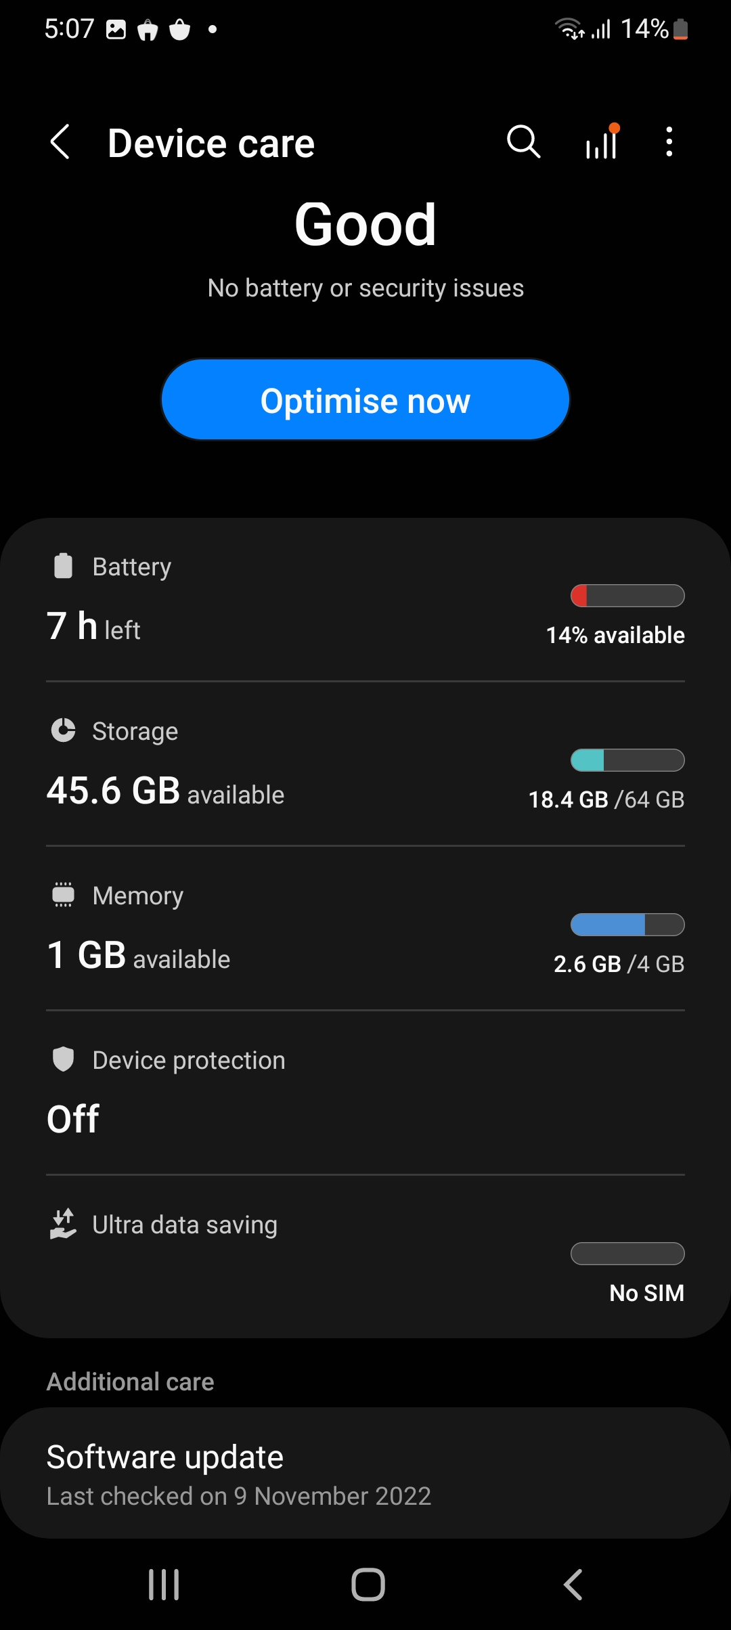Screen dimensions: 731x1630
Task: Tap the signal bars diagnostics icon
Action: pos(602,142)
